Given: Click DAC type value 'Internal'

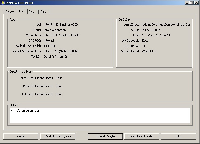Looking at the screenshot, I should (x=48, y=41).
